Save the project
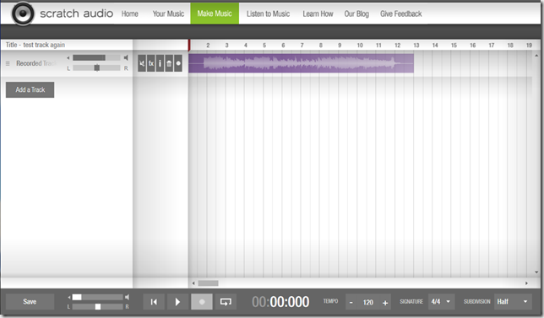This screenshot has width=544, height=318. pos(30,302)
